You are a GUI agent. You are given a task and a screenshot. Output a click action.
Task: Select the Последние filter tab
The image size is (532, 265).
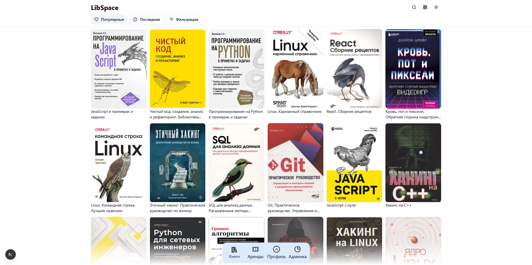coord(146,19)
